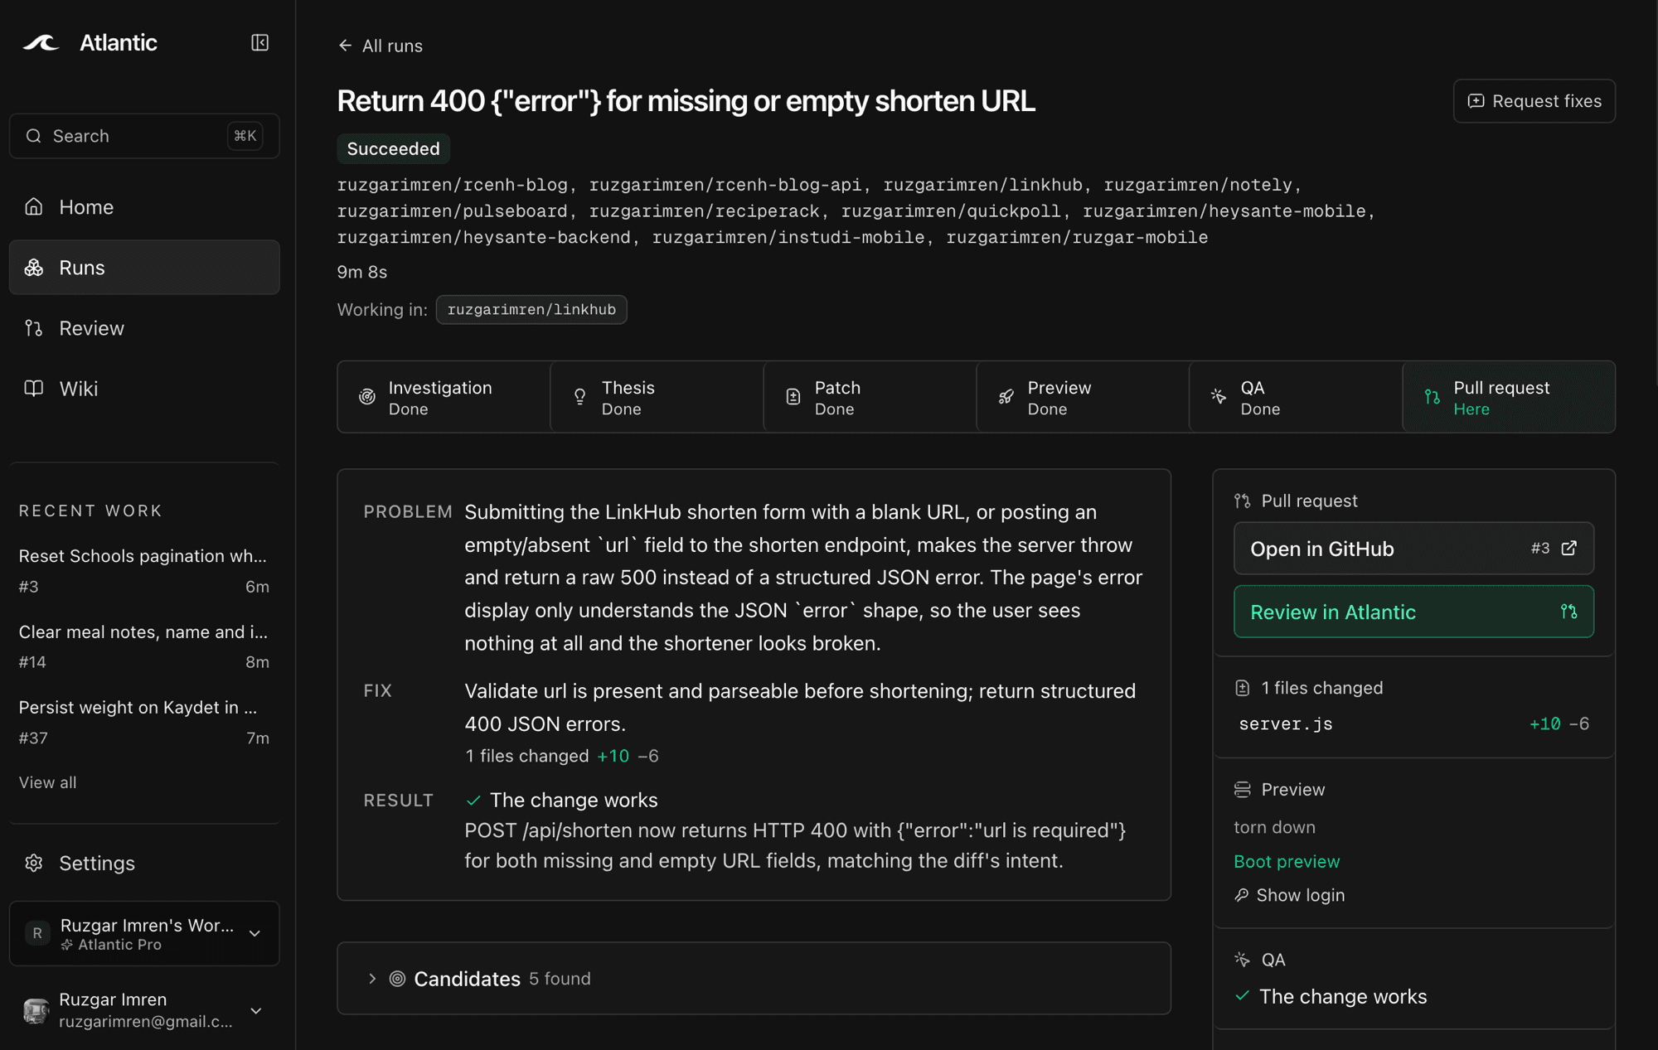Screen dimensions: 1658x1050
Task: Click the View all recent work link
Action: (x=47, y=782)
